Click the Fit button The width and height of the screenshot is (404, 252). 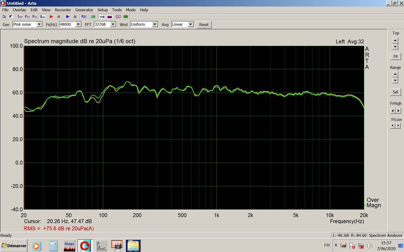pyautogui.click(x=395, y=56)
